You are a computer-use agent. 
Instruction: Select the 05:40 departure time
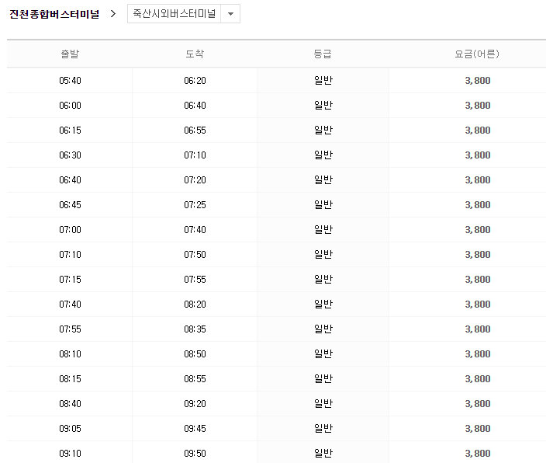pos(70,81)
